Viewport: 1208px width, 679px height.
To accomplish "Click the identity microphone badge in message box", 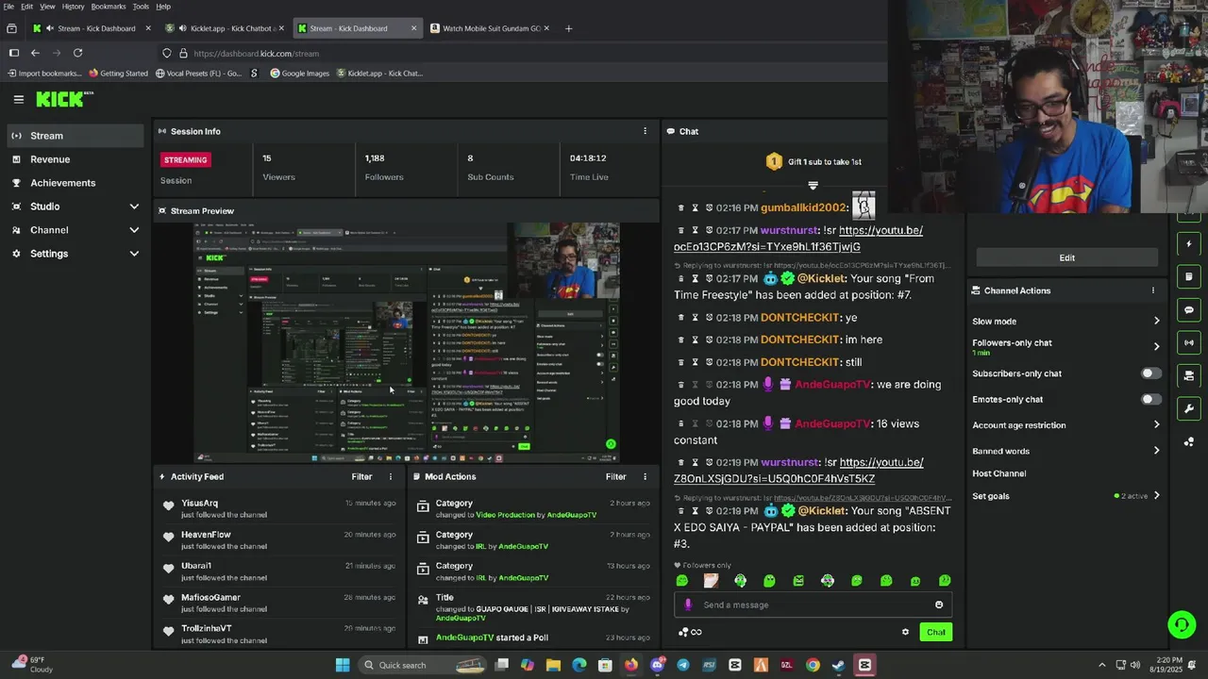I will (x=688, y=605).
